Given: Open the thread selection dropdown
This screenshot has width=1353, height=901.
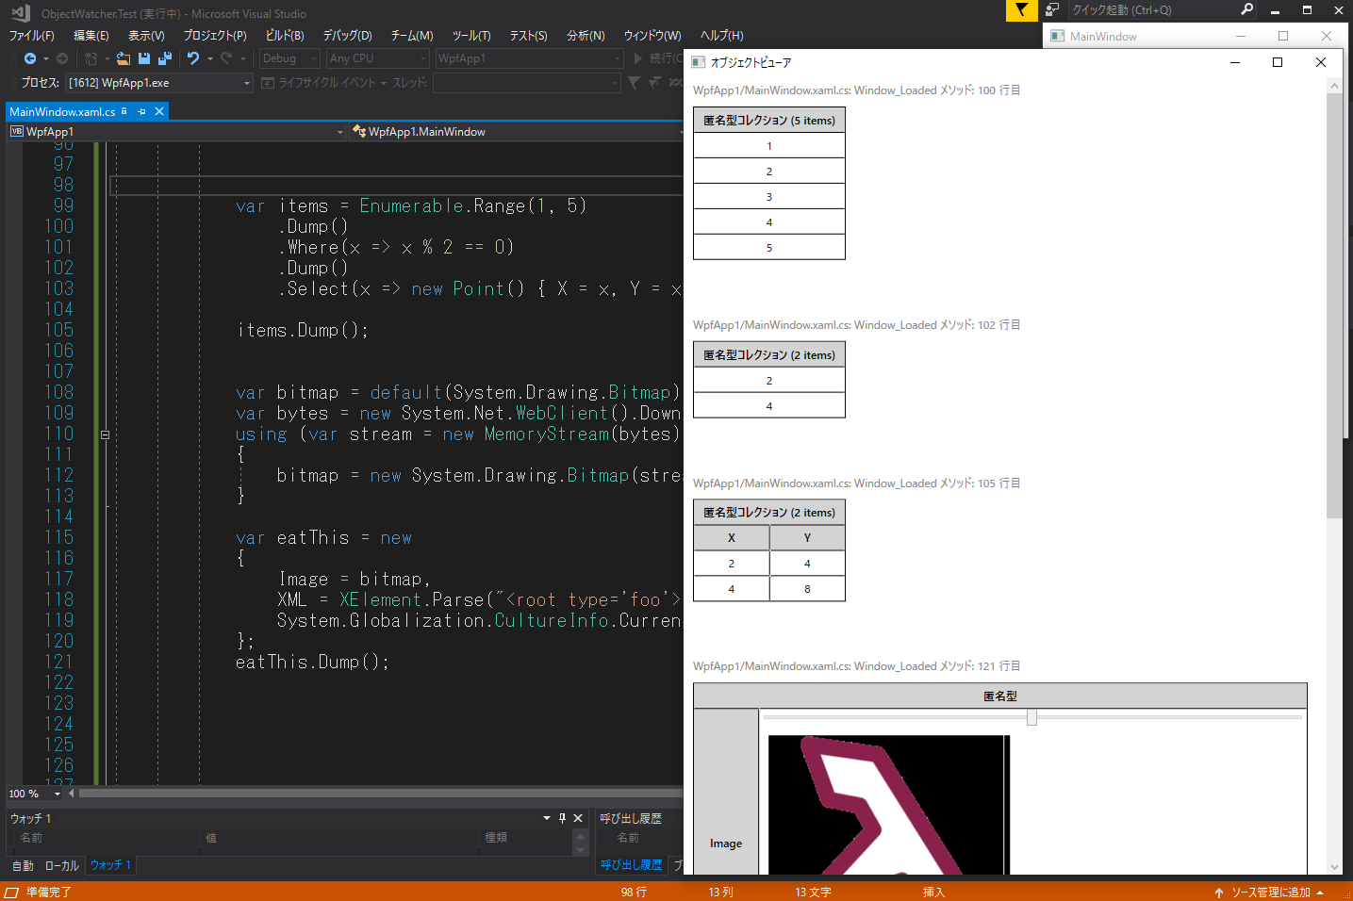Looking at the screenshot, I should [x=526, y=83].
